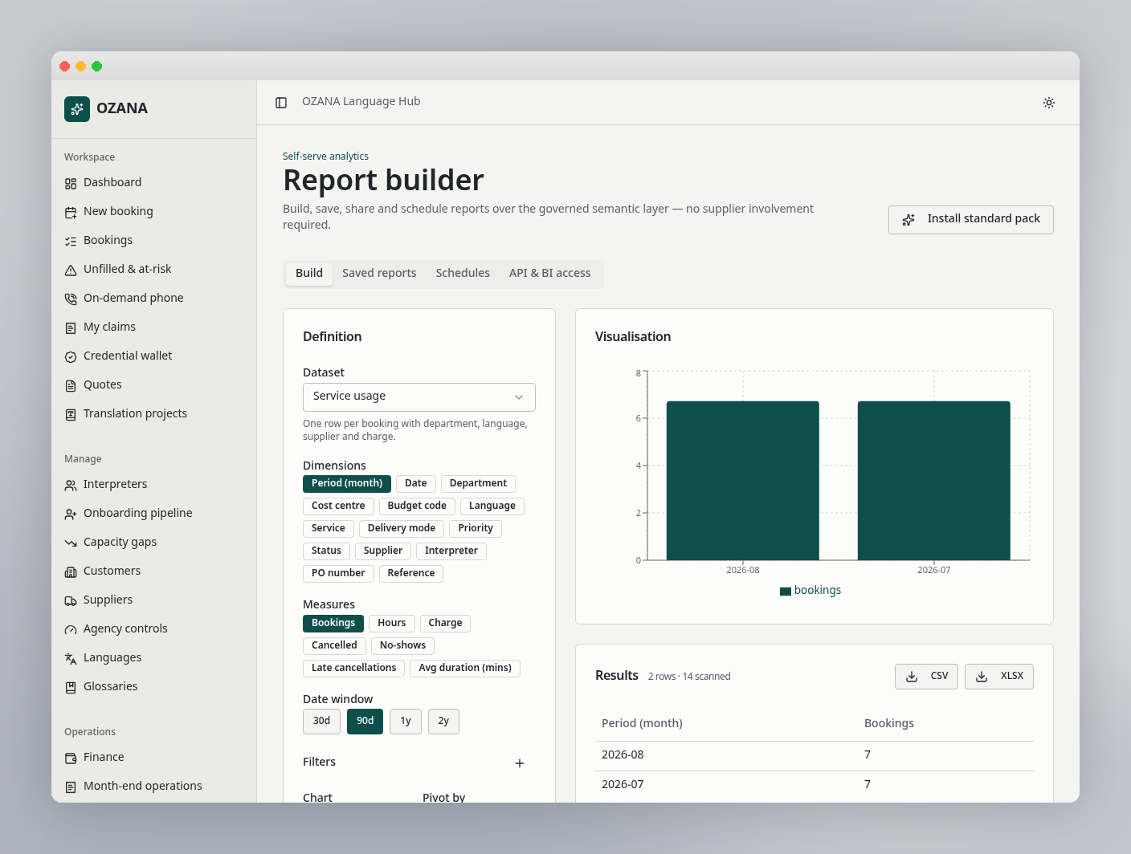Click the 2026-07 chart bar

(934, 481)
